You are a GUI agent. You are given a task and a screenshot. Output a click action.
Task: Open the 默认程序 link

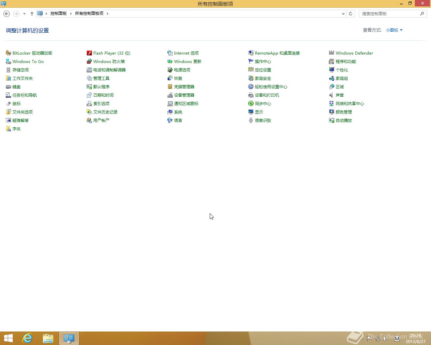pyautogui.click(x=101, y=87)
